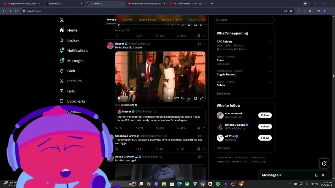Viewport: 335px width, 188px height.
Task: Like Nasser's post with 16K likes
Action: (160, 128)
